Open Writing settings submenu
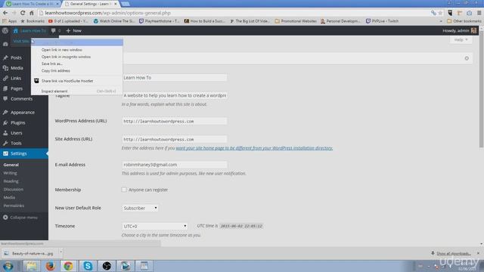 click(10, 173)
